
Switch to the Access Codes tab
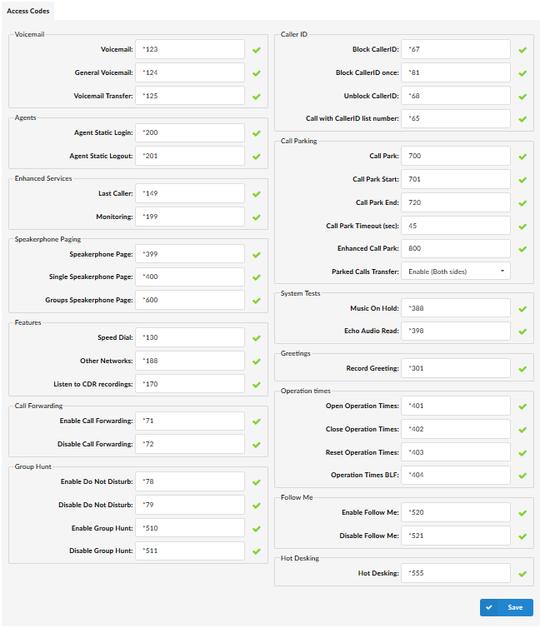click(x=28, y=11)
